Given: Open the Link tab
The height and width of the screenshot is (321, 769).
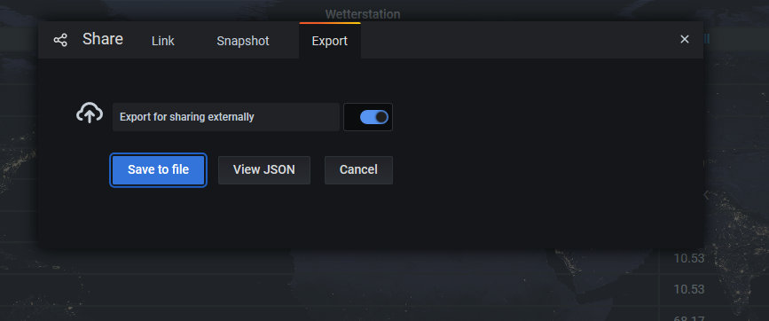Looking at the screenshot, I should 163,41.
